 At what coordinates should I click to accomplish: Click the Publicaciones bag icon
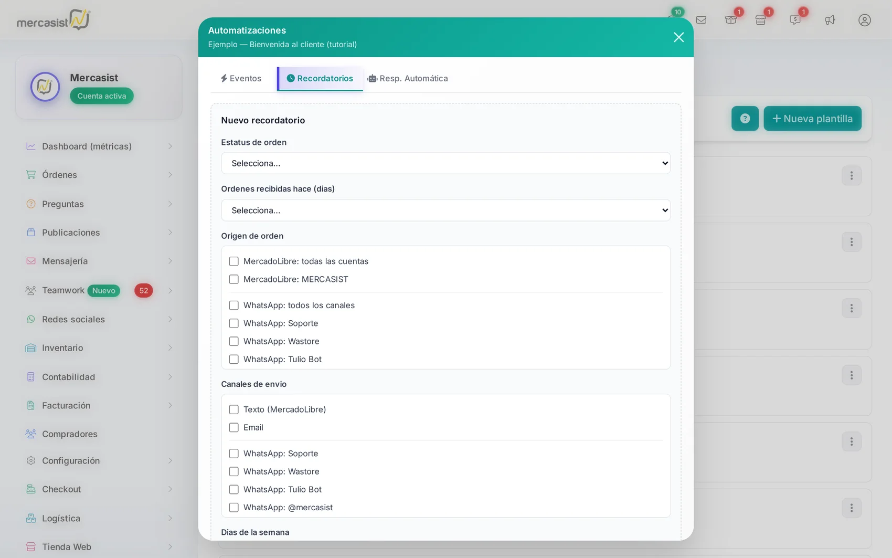(x=31, y=233)
